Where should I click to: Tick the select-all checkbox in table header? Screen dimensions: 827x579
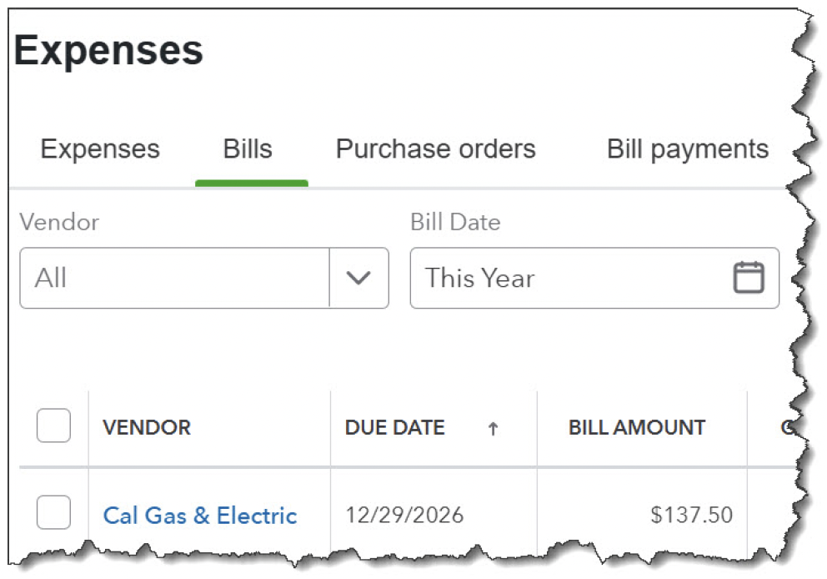pyautogui.click(x=53, y=427)
